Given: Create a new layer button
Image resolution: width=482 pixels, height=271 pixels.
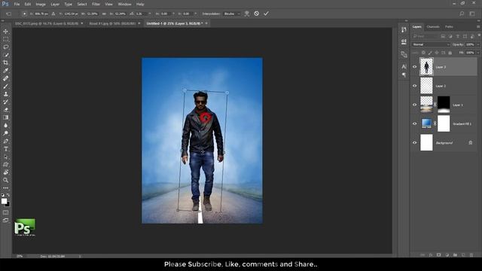Looking at the screenshot, I should [463, 254].
